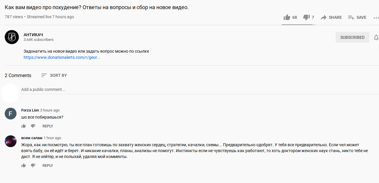This screenshot has height=183, width=379.
Task: Save video to playlist via SAVE
Action: [x=357, y=17]
